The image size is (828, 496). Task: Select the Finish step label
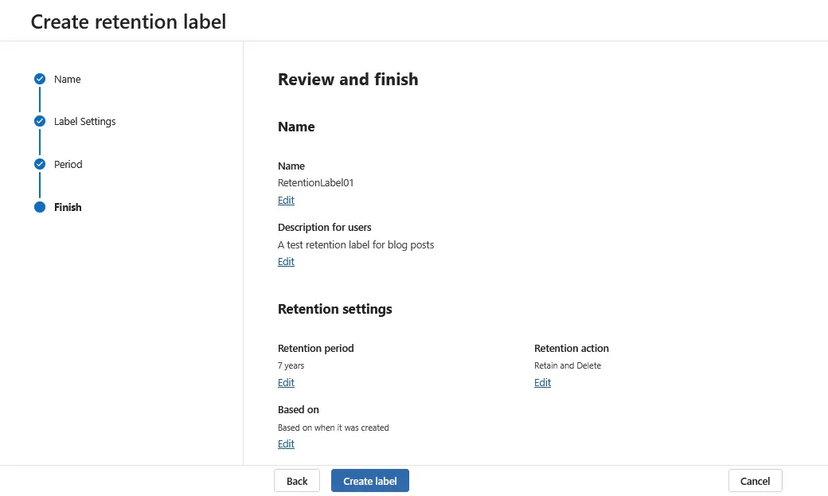[x=68, y=207]
